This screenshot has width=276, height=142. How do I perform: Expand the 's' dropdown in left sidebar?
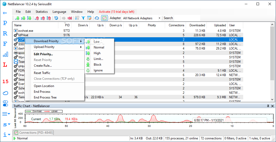tap(7, 125)
